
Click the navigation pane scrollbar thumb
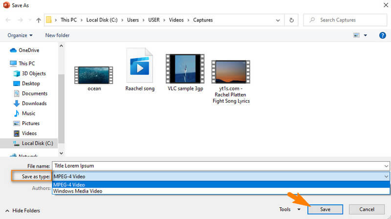(x=62, y=109)
